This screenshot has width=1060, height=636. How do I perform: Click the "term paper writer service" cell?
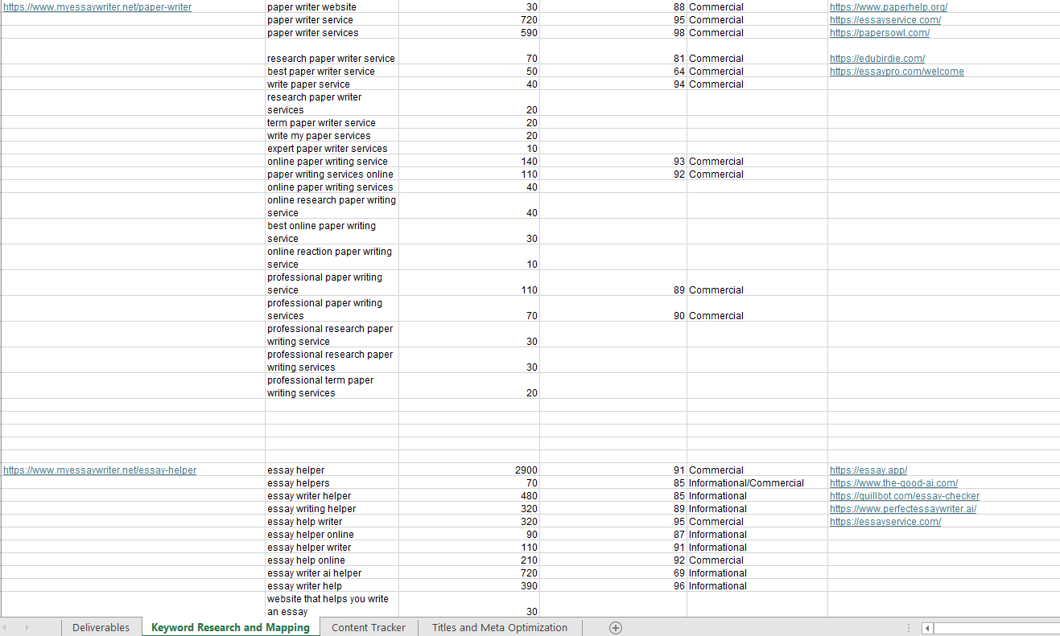tap(332, 123)
